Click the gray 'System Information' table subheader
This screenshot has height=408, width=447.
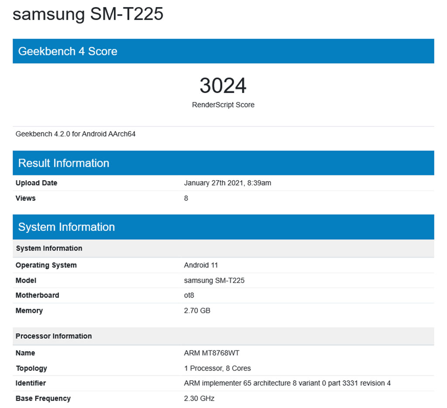(223, 248)
